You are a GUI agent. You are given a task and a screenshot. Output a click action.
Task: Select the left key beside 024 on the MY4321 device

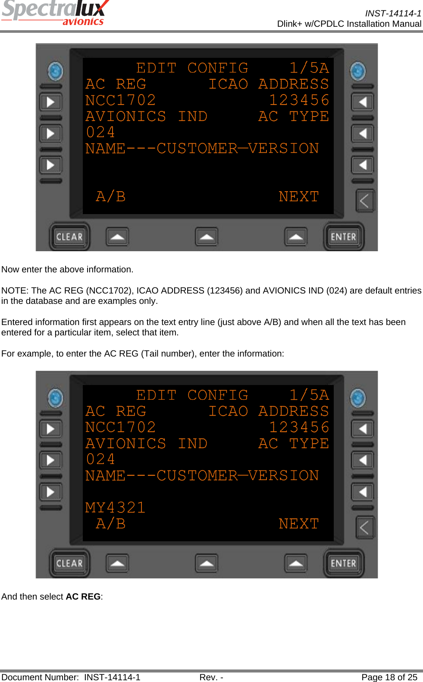51,460
